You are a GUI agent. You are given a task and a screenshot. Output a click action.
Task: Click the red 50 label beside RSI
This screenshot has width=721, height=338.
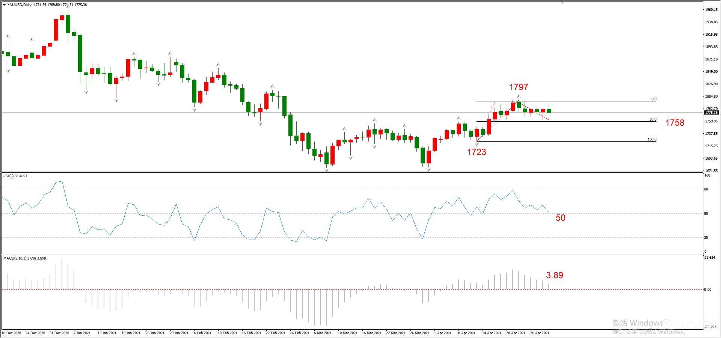[x=560, y=218]
